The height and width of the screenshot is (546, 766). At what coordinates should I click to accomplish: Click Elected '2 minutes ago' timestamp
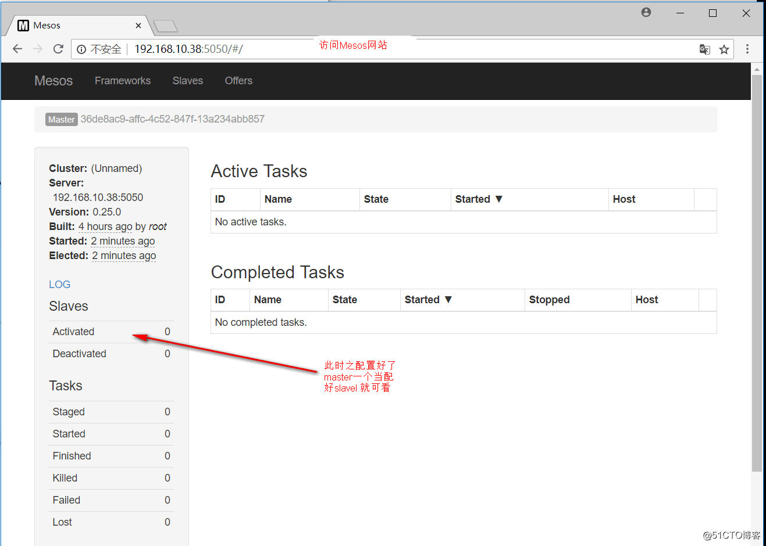(x=124, y=256)
